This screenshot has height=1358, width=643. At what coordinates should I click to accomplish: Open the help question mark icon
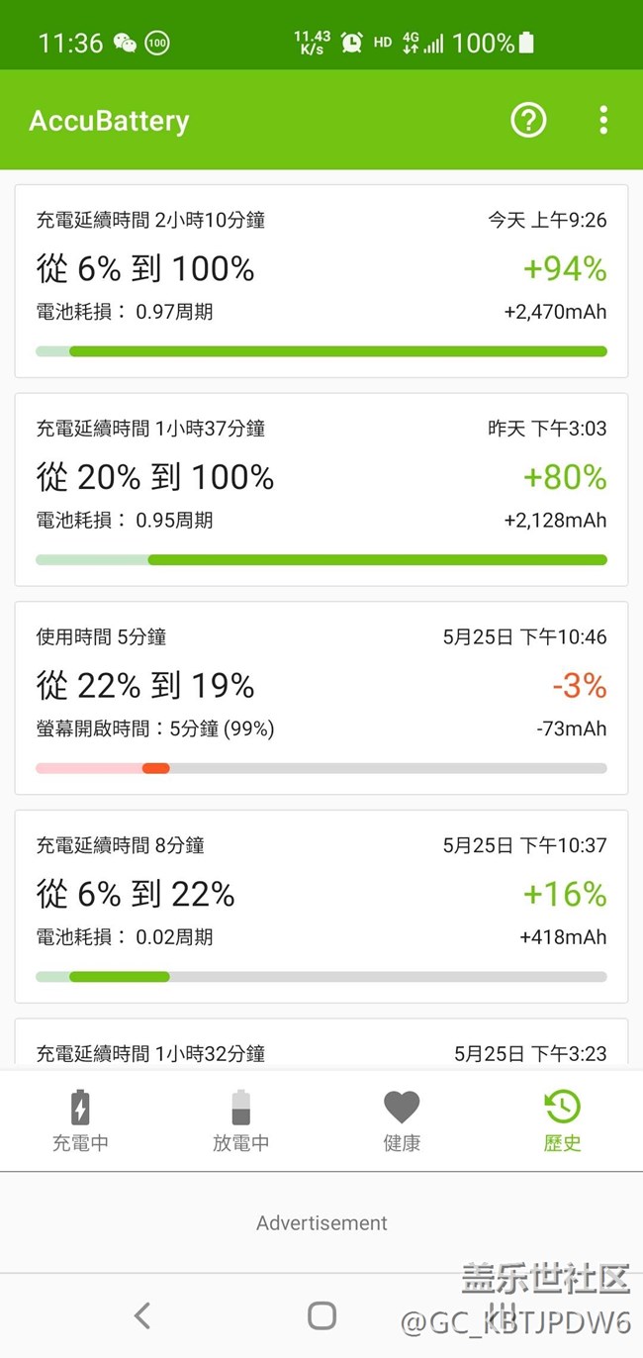(528, 120)
